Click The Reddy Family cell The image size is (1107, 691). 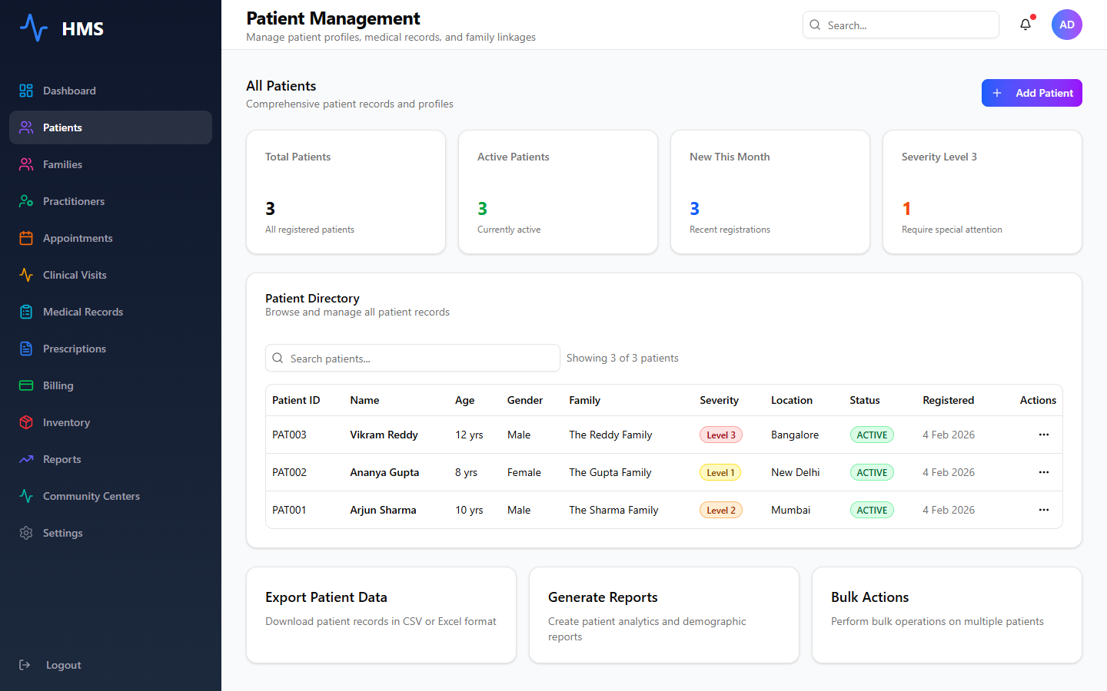[610, 435]
